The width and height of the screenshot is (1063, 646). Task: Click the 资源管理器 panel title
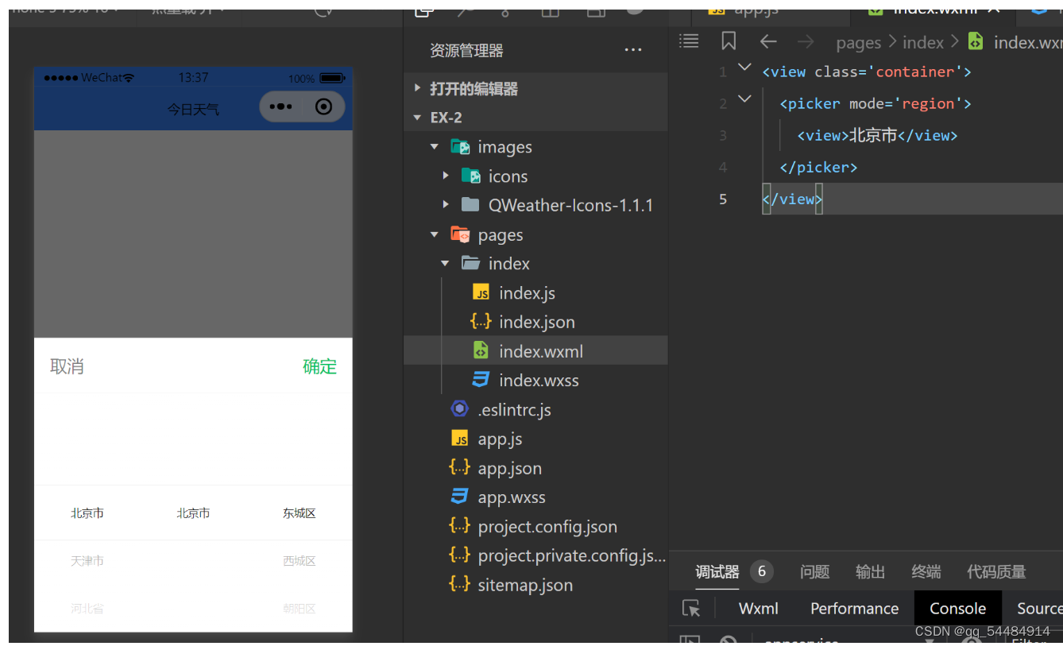pyautogui.click(x=466, y=50)
